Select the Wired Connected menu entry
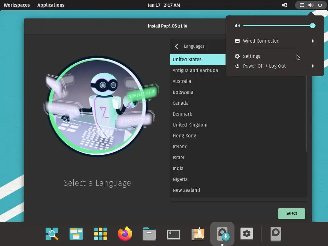The image size is (328, 246). click(x=275, y=41)
